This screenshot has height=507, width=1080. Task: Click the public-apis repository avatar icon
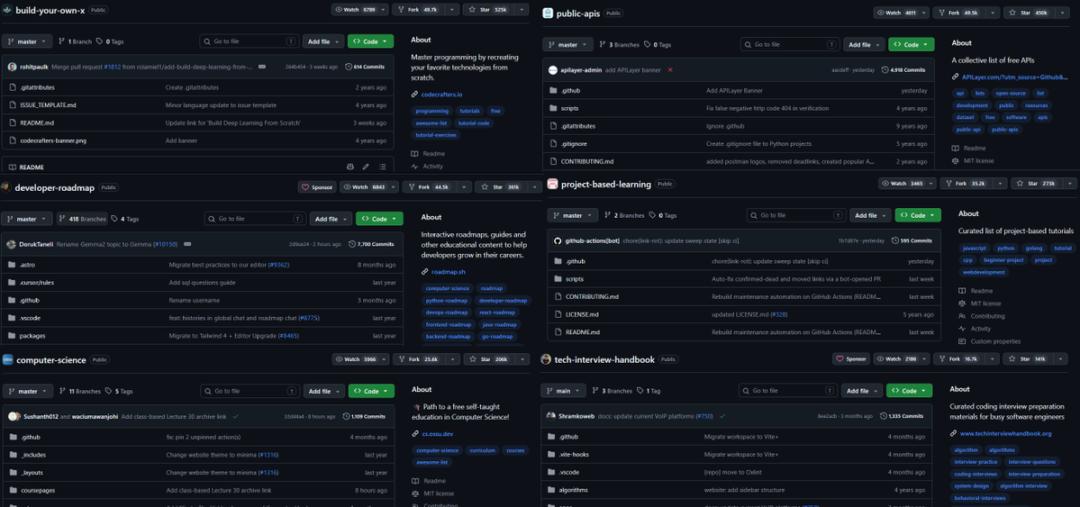[548, 14]
